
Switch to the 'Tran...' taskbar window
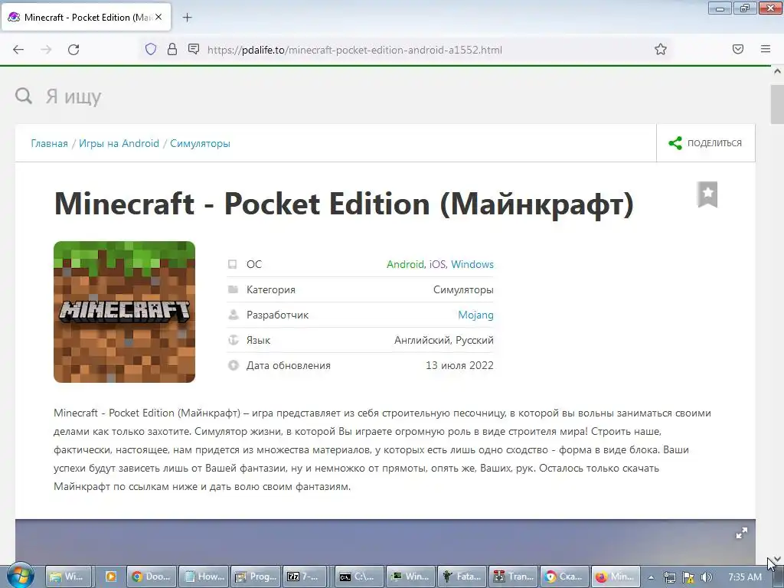click(514, 577)
